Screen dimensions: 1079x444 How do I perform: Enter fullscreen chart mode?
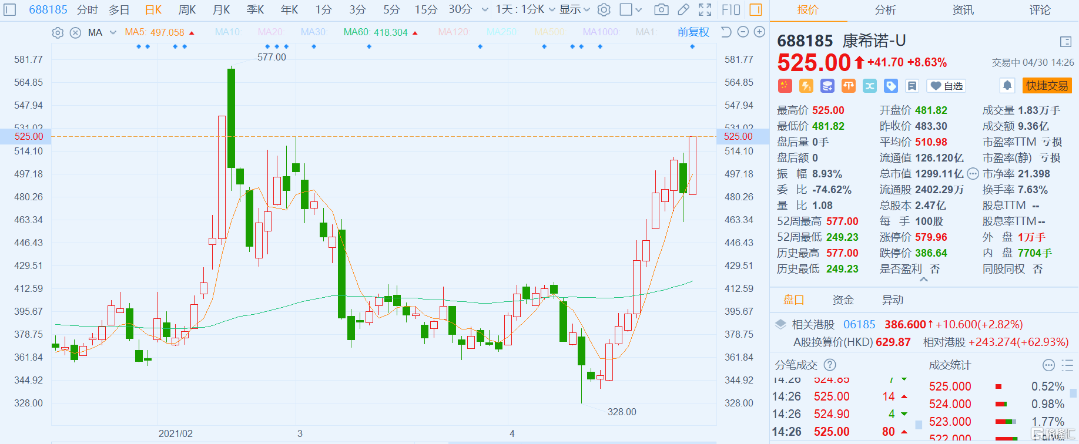[705, 10]
